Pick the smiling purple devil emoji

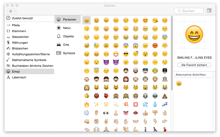tap(106, 62)
